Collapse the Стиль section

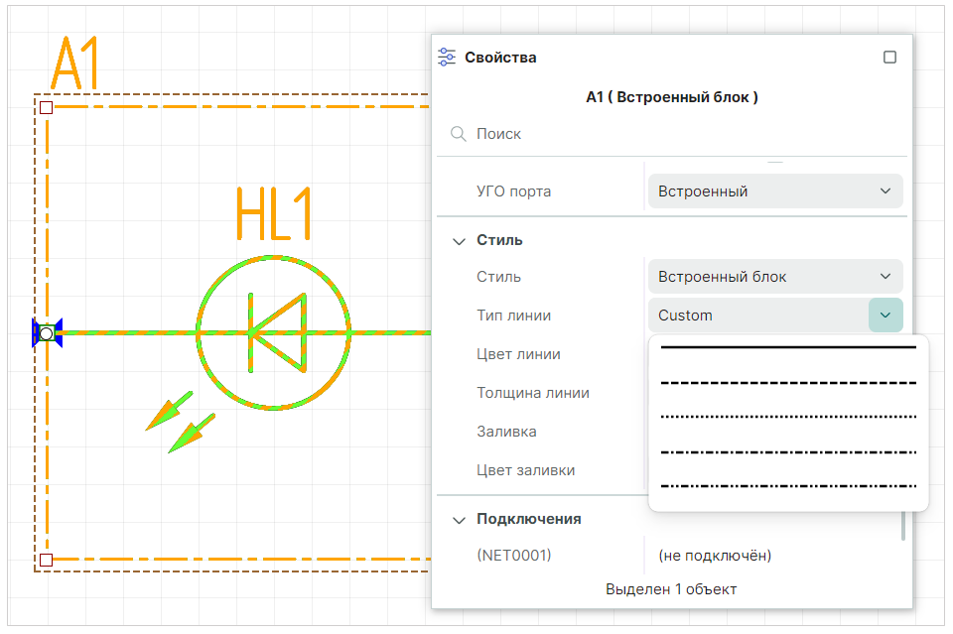[459, 240]
